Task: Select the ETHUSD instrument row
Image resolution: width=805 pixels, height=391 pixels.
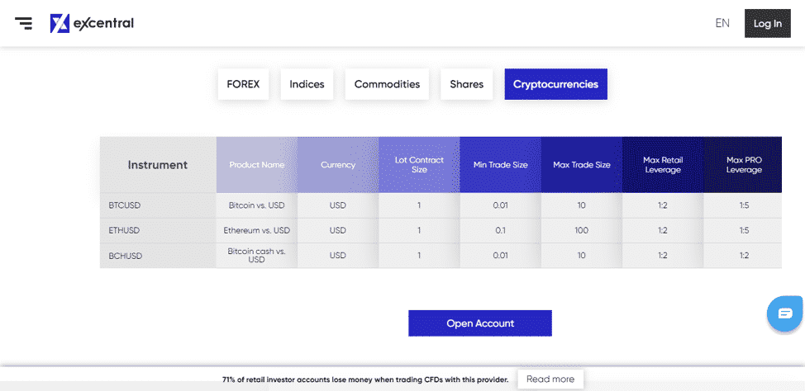Action: [441, 231]
